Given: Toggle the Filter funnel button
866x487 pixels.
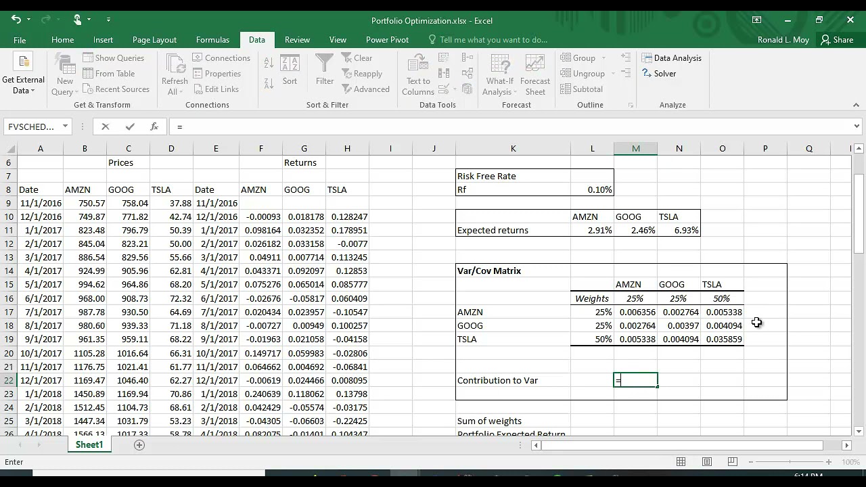Looking at the screenshot, I should click(x=325, y=70).
